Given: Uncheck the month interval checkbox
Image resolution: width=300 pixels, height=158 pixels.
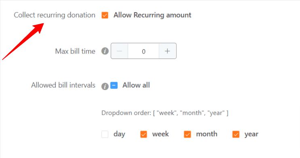Looking at the screenshot, I should click(x=187, y=134).
